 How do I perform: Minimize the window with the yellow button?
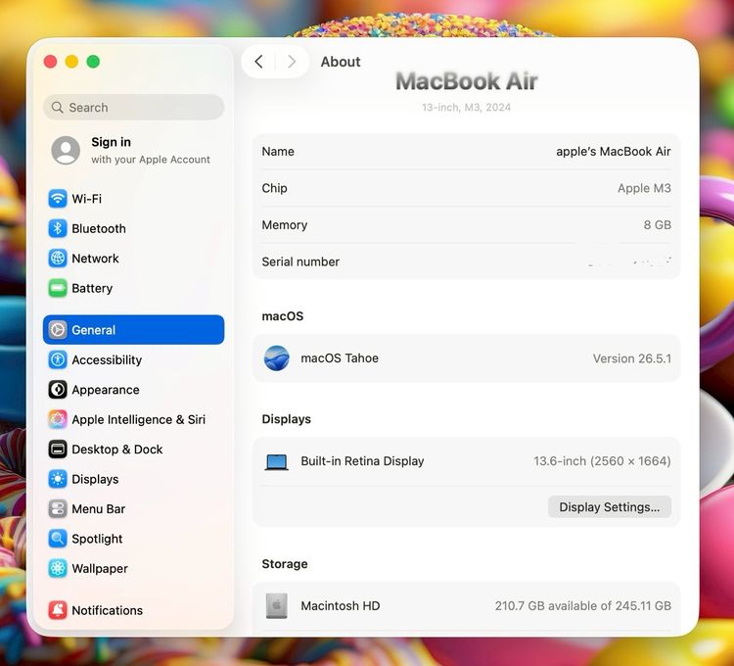71,62
